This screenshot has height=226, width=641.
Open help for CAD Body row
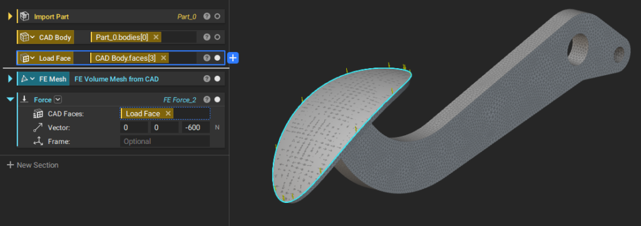pyautogui.click(x=207, y=37)
